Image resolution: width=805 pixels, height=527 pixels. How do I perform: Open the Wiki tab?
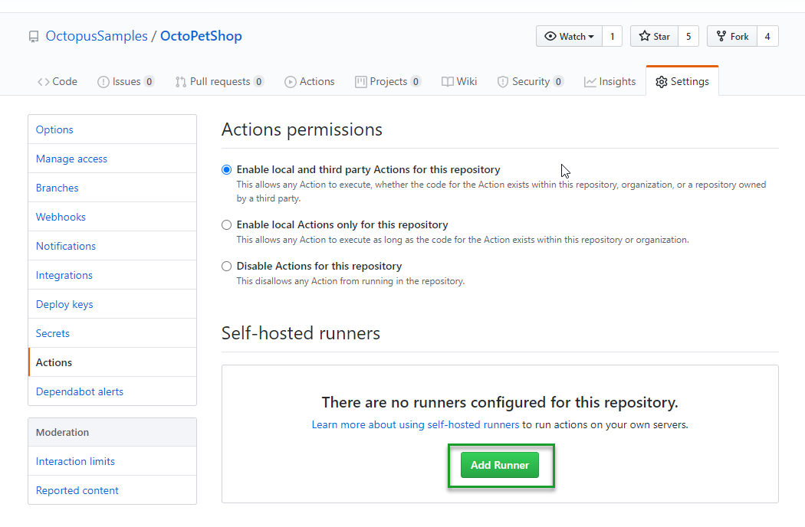click(x=459, y=81)
